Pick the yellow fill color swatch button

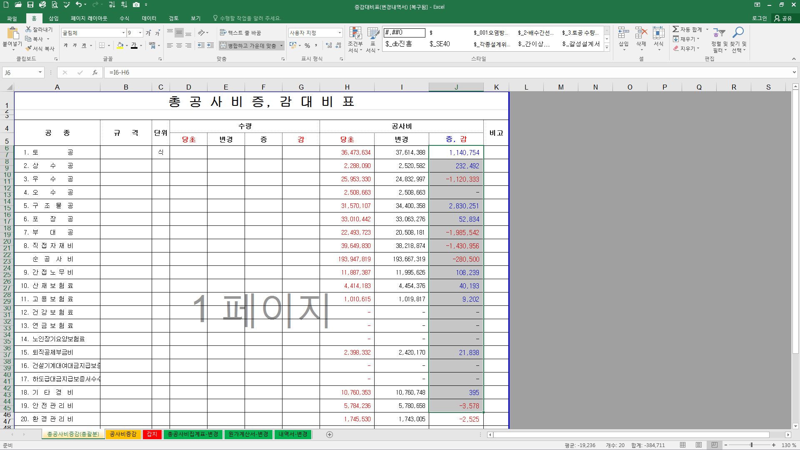click(120, 45)
